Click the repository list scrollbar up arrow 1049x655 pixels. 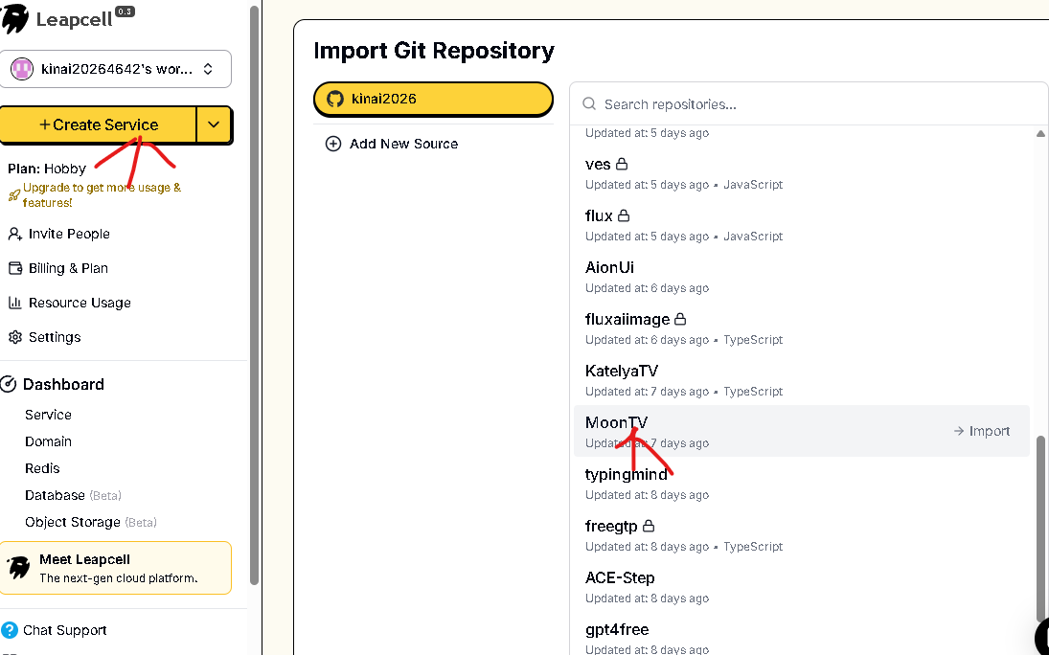pos(1040,134)
